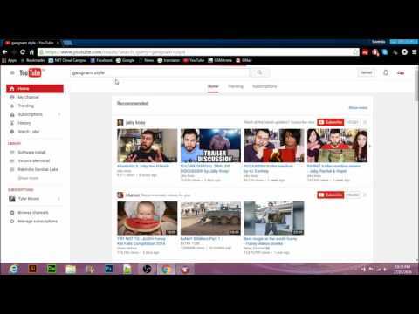Open the MIT Cloud Campus bookmark
The image size is (419, 314).
point(67,60)
